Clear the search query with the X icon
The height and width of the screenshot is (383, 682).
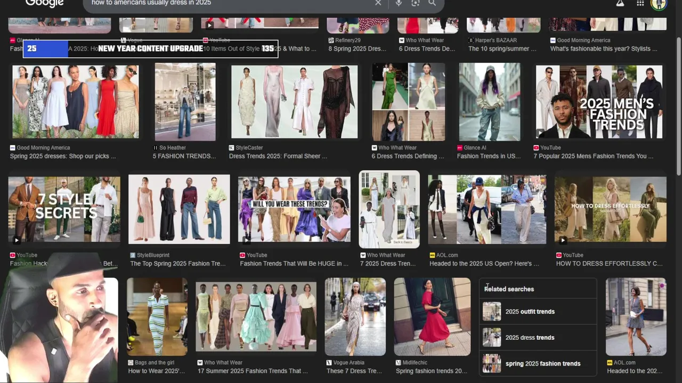[x=378, y=3]
